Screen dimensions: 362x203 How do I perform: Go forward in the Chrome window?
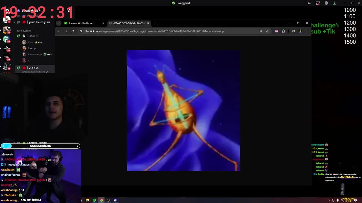click(66, 31)
